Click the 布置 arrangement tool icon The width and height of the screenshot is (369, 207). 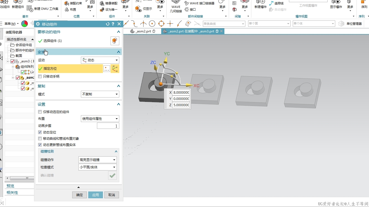67,10
